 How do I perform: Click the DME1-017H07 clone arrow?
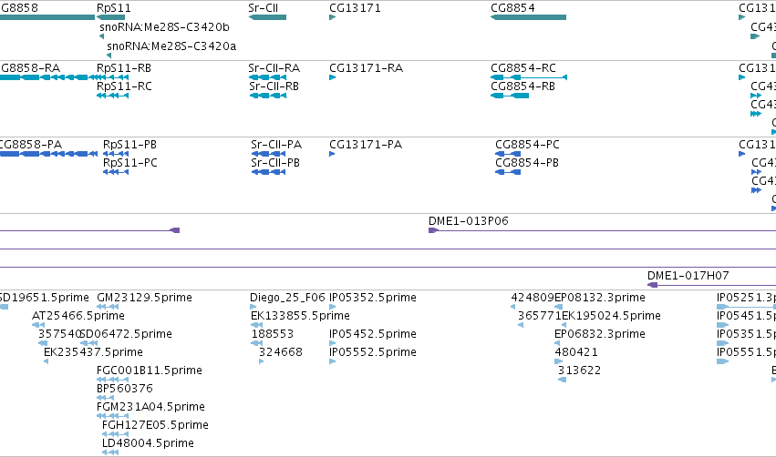click(x=652, y=285)
